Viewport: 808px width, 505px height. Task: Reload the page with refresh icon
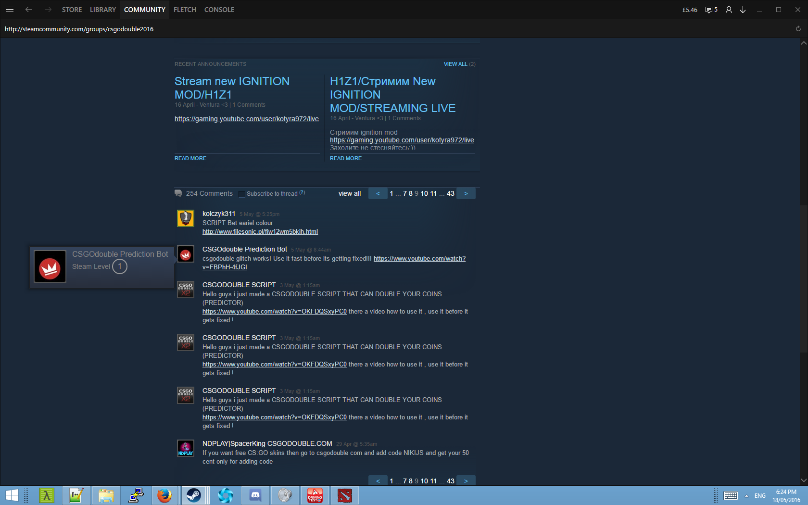798,29
